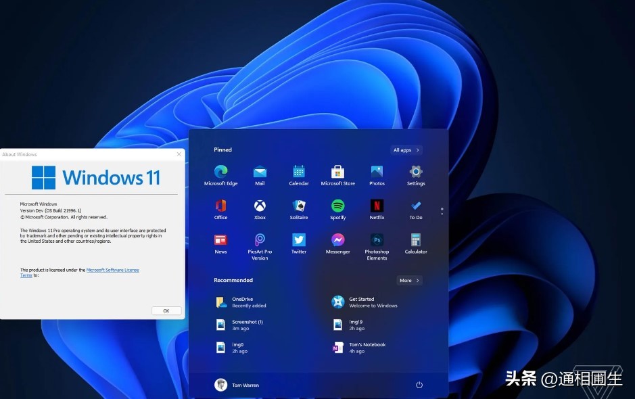Expand the All apps list

click(x=405, y=149)
